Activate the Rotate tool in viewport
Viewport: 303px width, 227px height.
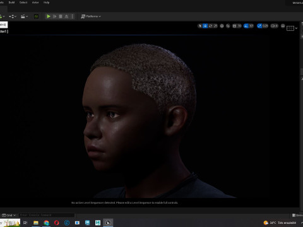click(x=210, y=26)
